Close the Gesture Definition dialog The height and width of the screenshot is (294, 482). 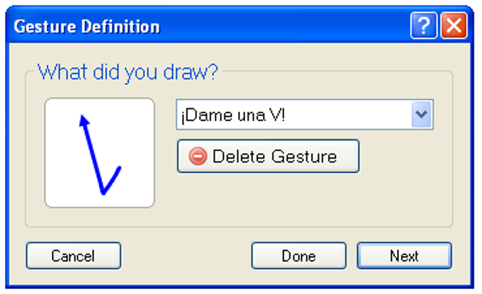pyautogui.click(x=454, y=26)
